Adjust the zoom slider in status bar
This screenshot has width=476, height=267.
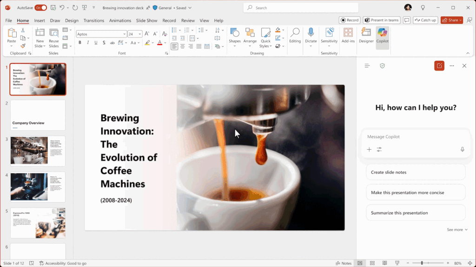[422, 263]
